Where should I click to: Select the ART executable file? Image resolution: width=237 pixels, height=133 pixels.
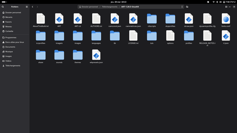click(x=59, y=20)
